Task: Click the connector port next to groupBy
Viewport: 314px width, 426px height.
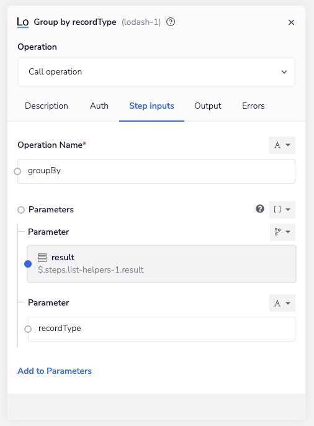Action: [17, 171]
